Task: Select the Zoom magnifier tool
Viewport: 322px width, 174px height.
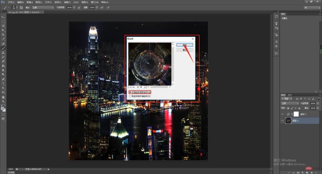Action: tap(3, 101)
